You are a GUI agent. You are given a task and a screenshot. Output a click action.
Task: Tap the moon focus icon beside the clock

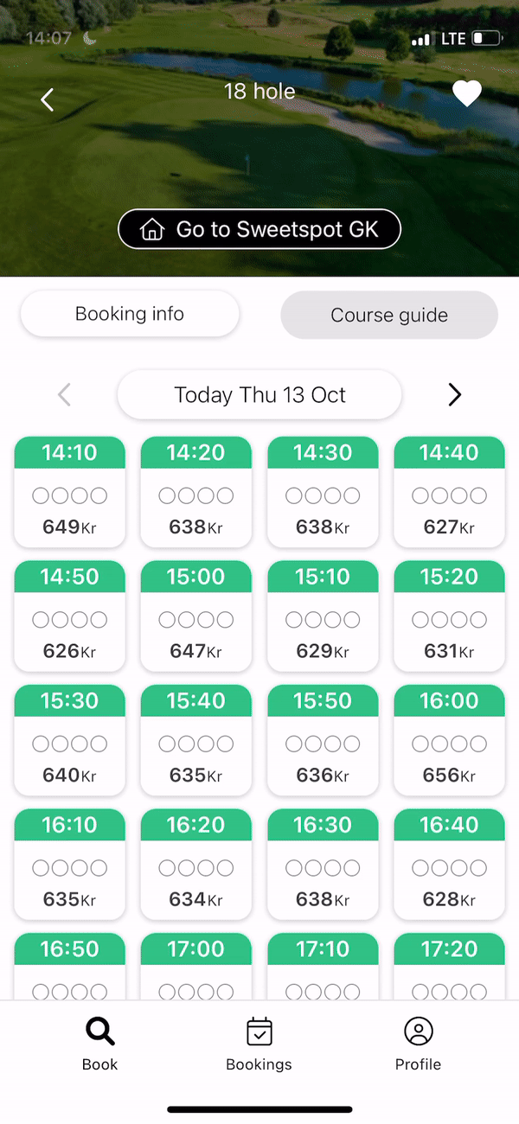coord(89,38)
